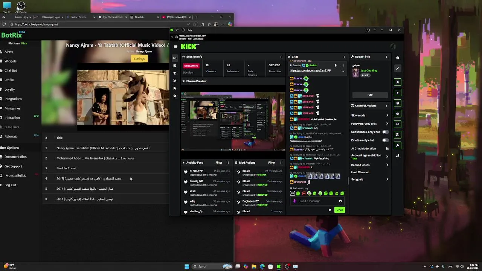Image resolution: width=482 pixels, height=271 pixels.
Task: Open the Kick profile avatar
Action: [393, 47]
